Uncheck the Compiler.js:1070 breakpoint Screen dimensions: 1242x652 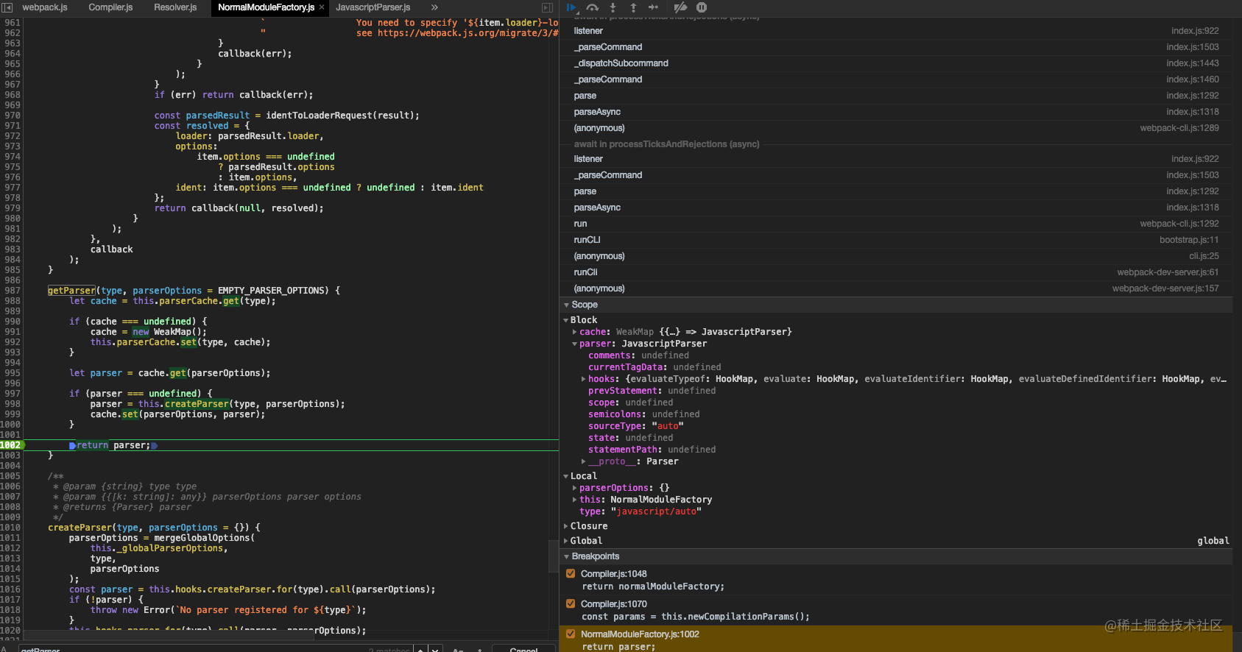(571, 603)
